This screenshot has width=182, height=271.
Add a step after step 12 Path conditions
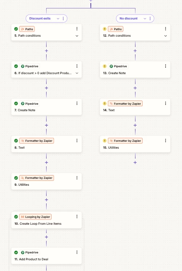pos(135,51)
